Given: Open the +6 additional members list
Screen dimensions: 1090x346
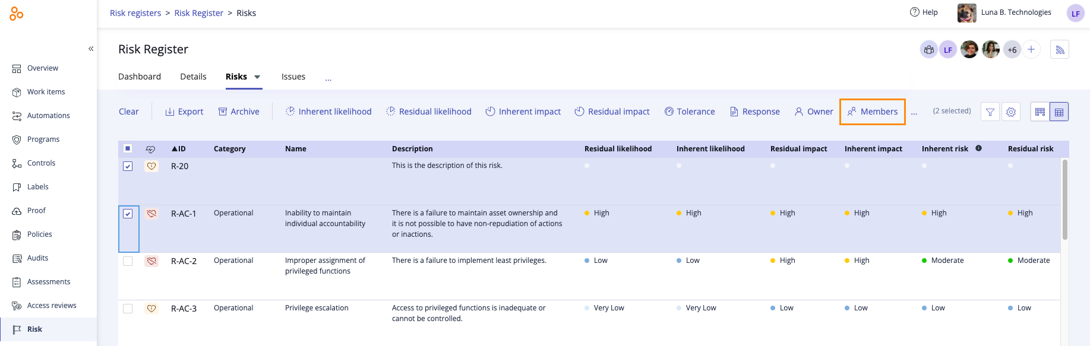Looking at the screenshot, I should 1012,50.
